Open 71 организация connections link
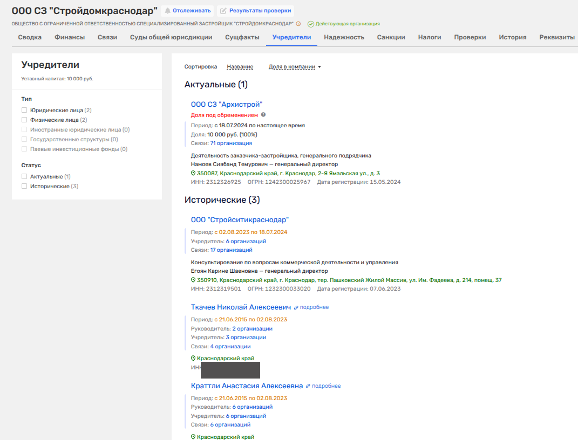Viewport: 578px width, 440px height. coord(231,143)
